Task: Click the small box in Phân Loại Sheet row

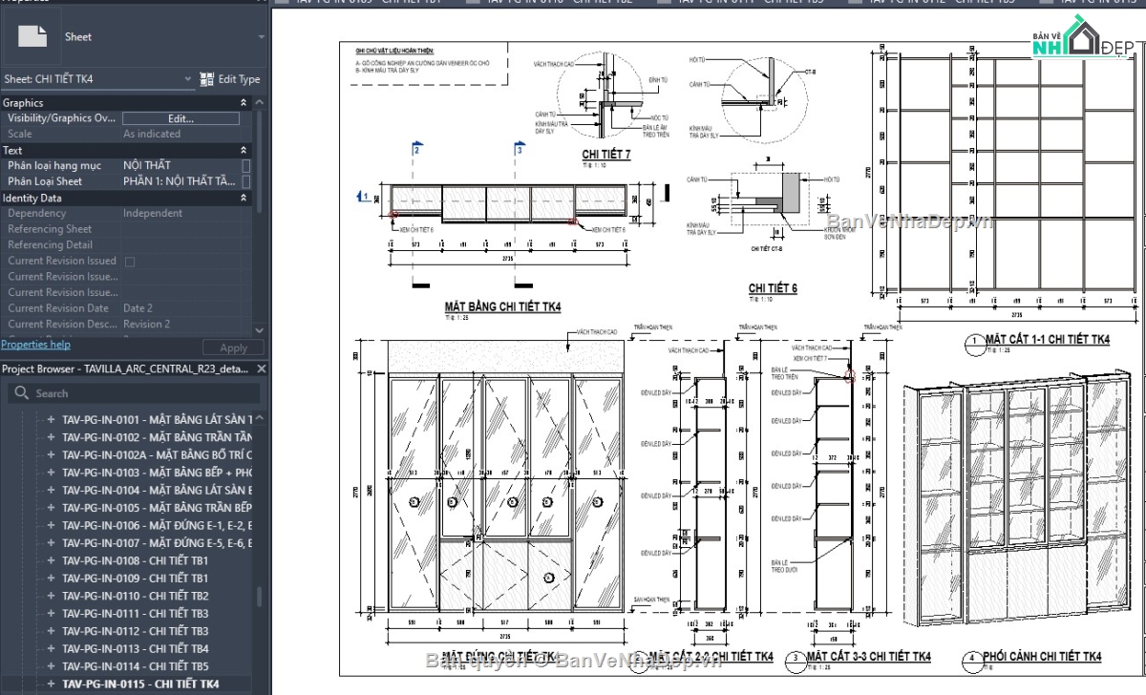Action: pos(245,181)
